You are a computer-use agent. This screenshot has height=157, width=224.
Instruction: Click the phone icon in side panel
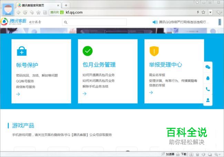tap(208, 89)
